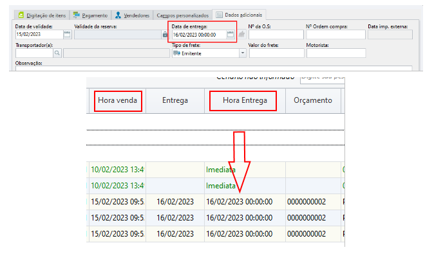This screenshot has width=434, height=261.
Task: Click the Data de validade field
Action: 39,35
